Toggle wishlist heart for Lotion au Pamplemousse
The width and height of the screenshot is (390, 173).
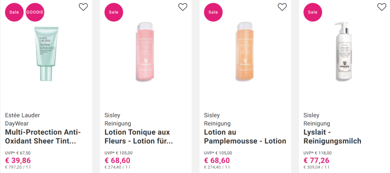pyautogui.click(x=282, y=7)
